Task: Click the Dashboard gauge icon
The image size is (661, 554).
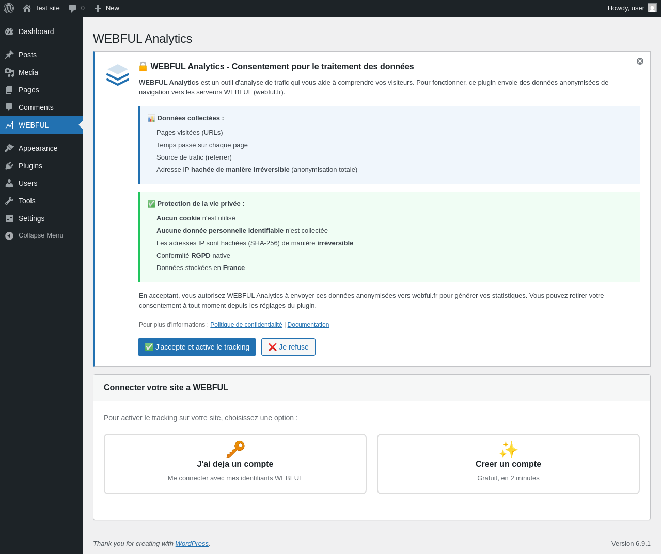Action: coord(9,31)
